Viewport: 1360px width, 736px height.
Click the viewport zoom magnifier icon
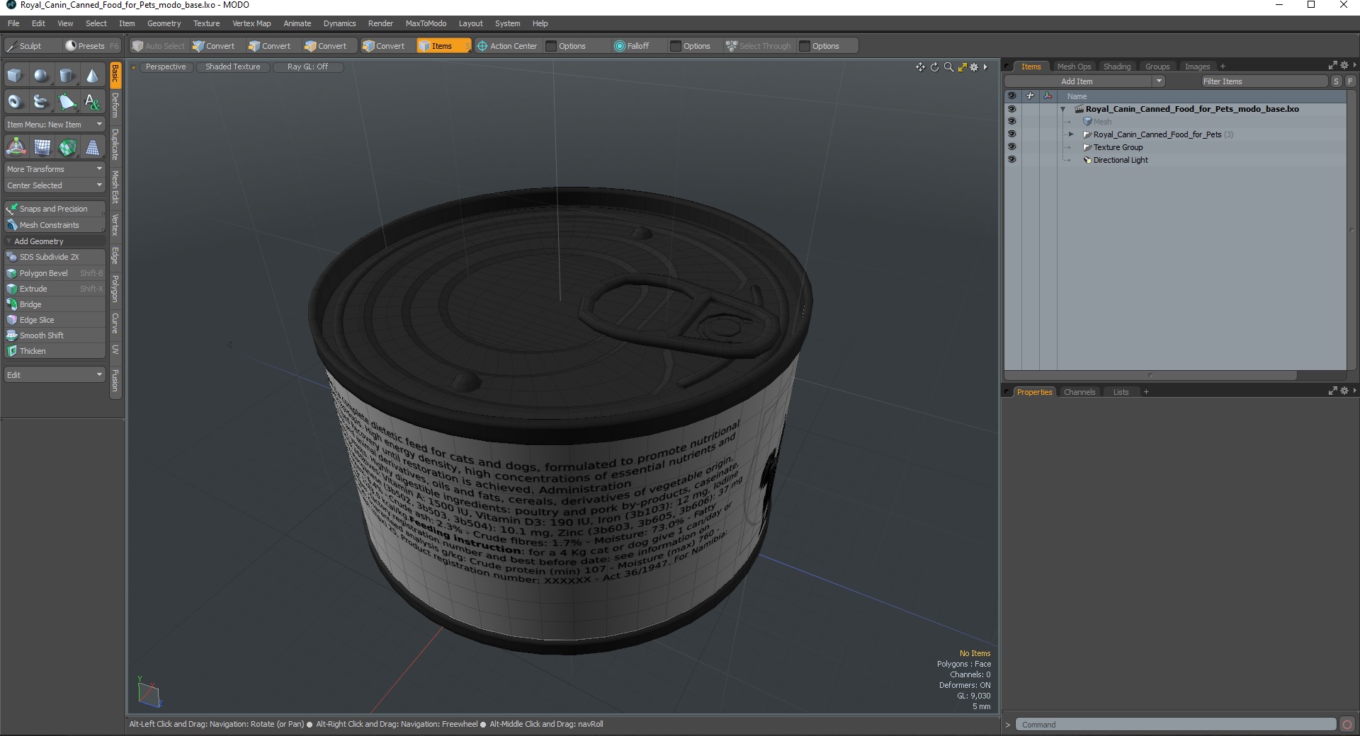pyautogui.click(x=948, y=67)
